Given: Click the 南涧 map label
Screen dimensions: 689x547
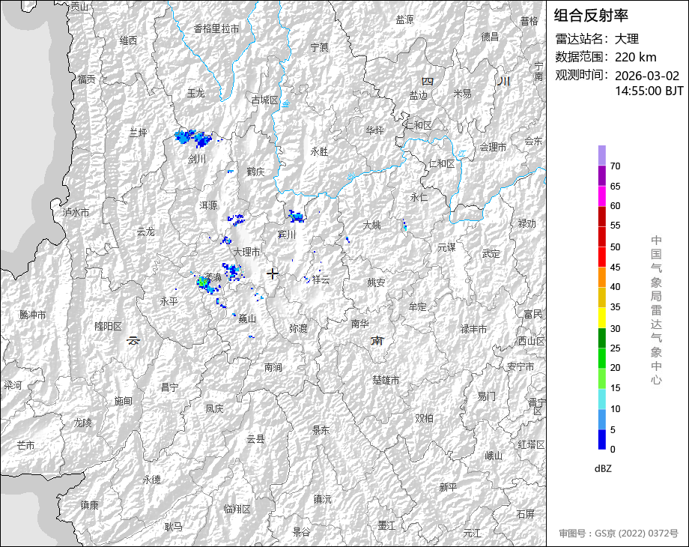Looking at the screenshot, I should pyautogui.click(x=273, y=366).
